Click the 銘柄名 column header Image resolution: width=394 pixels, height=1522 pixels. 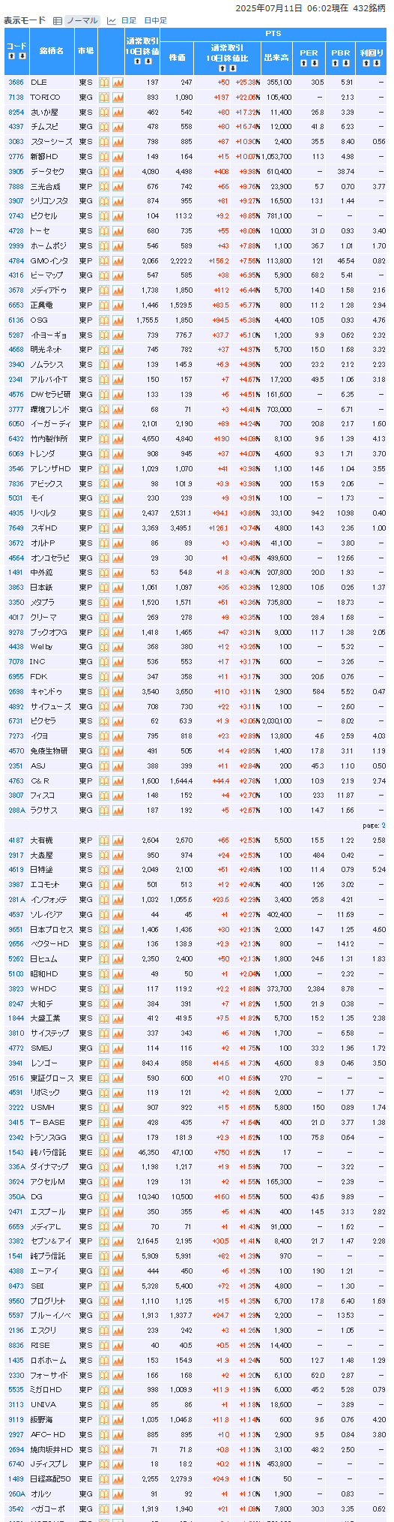click(51, 51)
